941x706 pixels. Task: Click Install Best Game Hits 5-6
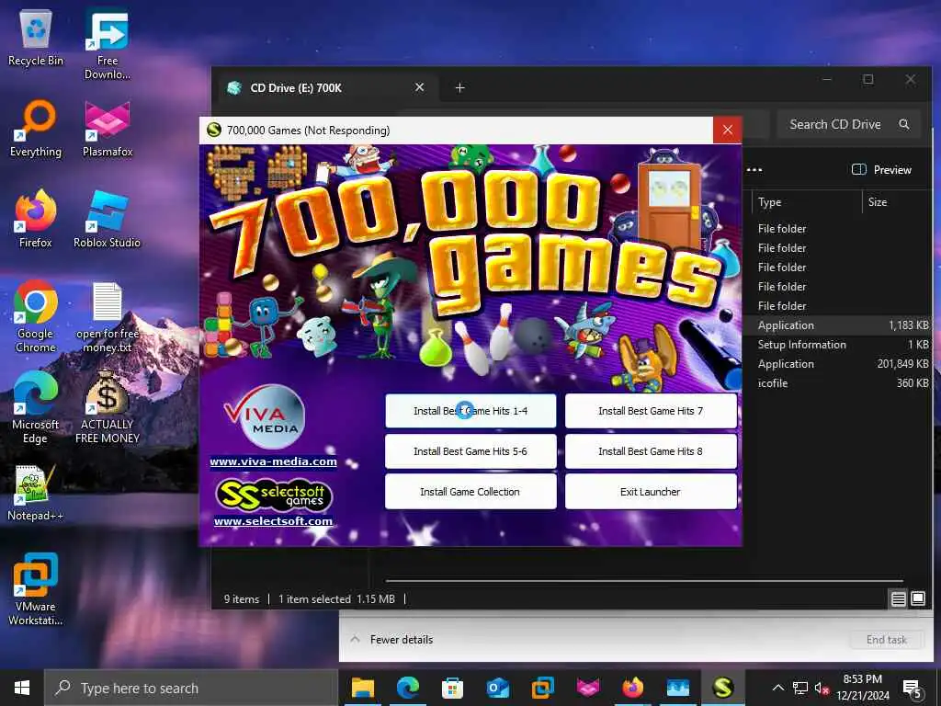(x=470, y=451)
